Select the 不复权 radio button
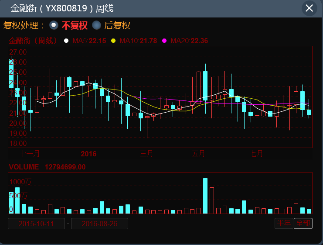This screenshot has height=245, width=323. tap(54, 25)
